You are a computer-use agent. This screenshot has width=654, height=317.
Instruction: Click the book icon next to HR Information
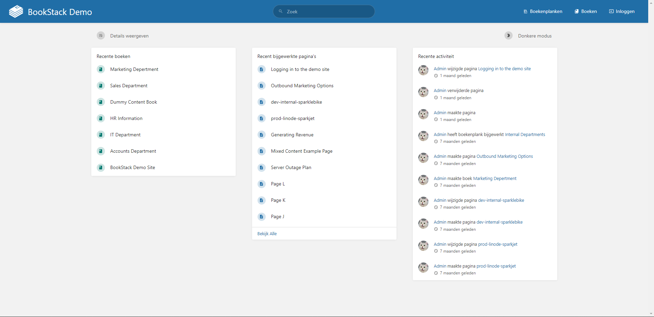[x=101, y=119]
